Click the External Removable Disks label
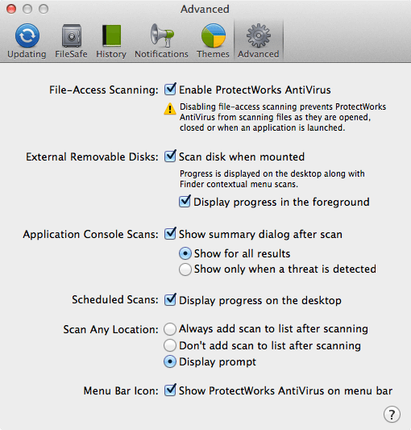The height and width of the screenshot is (430, 411). [92, 157]
